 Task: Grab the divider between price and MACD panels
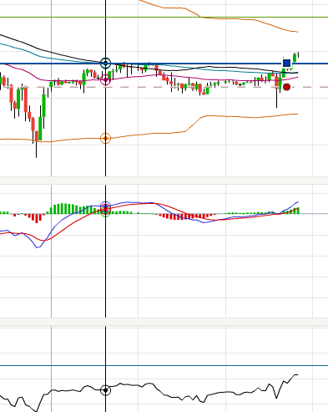(164, 181)
